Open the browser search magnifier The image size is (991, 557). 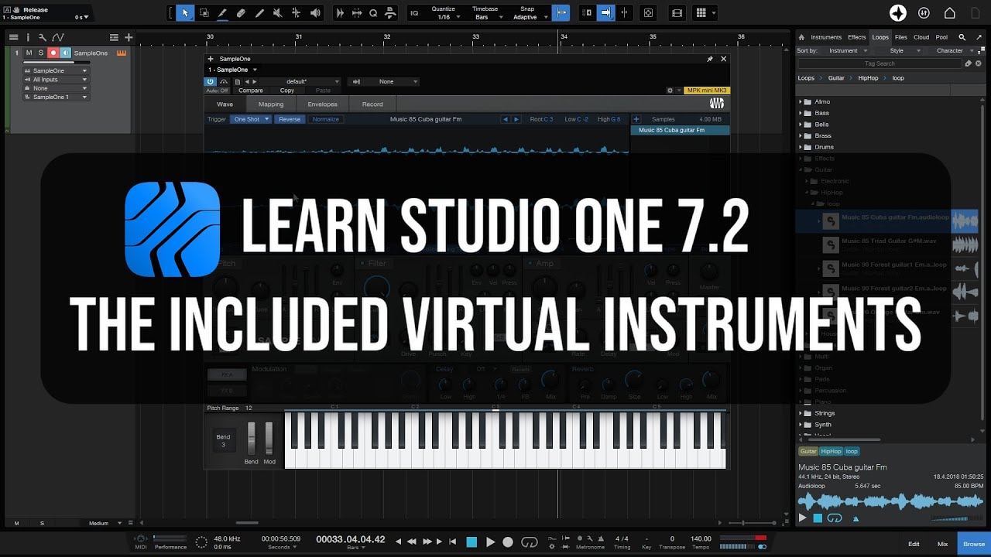point(962,37)
